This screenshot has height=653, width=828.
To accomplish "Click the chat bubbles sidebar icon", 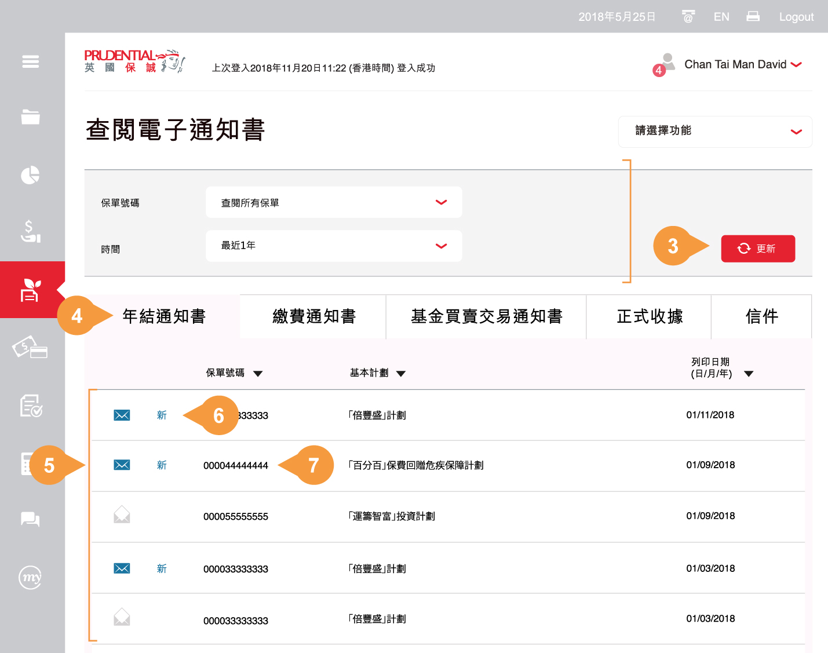I will click(31, 519).
